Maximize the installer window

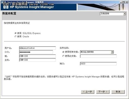(124, 2)
